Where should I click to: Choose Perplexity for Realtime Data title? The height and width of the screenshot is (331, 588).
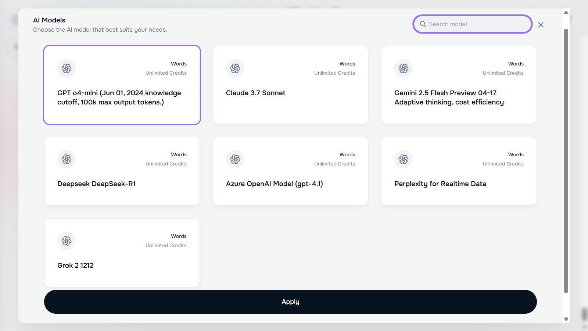pyautogui.click(x=440, y=184)
